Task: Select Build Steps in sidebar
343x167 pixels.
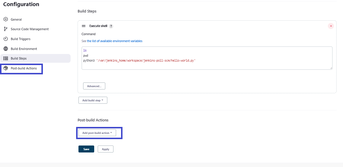Action: [x=36, y=58]
